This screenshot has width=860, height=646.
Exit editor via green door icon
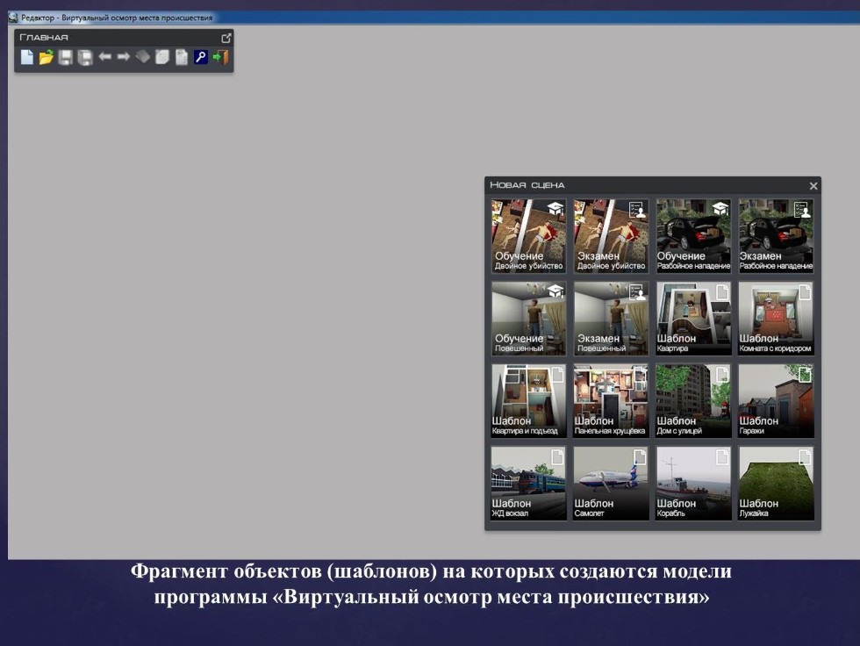click(x=219, y=56)
